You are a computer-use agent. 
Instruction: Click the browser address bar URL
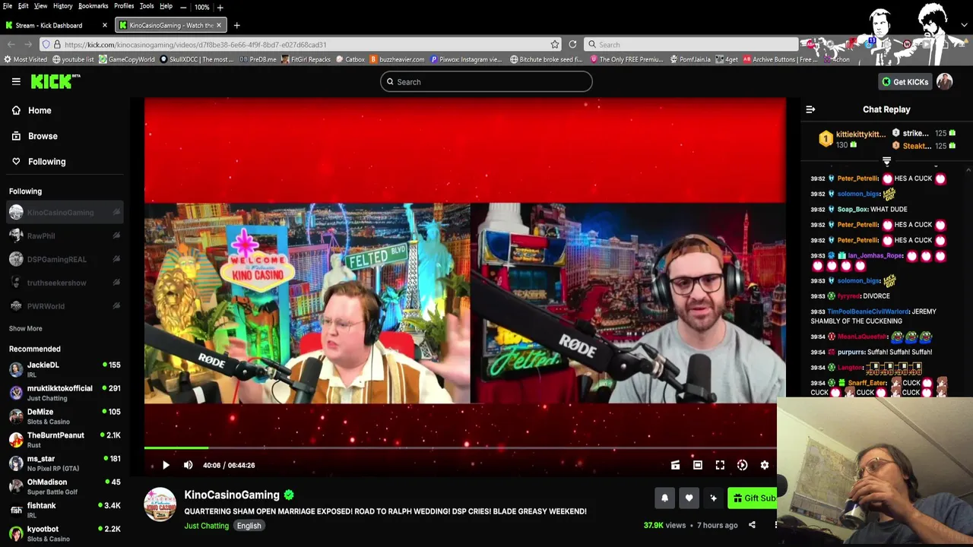click(195, 44)
